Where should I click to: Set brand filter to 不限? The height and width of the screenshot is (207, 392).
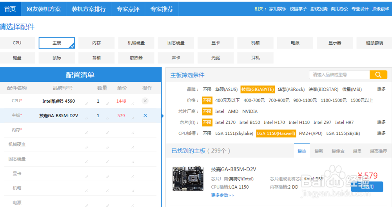pyautogui.click(x=207, y=89)
